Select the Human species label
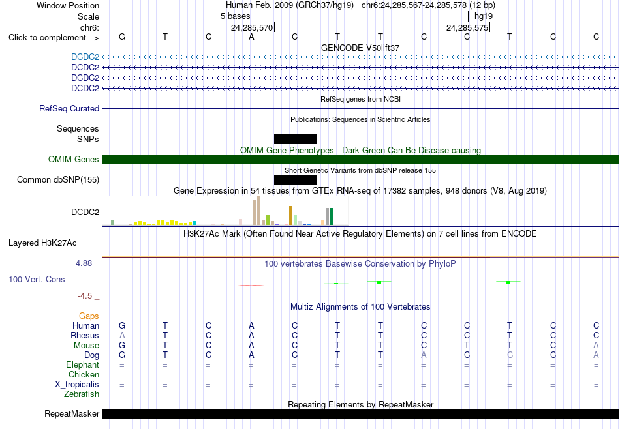The width and height of the screenshot is (620, 429). [85, 325]
